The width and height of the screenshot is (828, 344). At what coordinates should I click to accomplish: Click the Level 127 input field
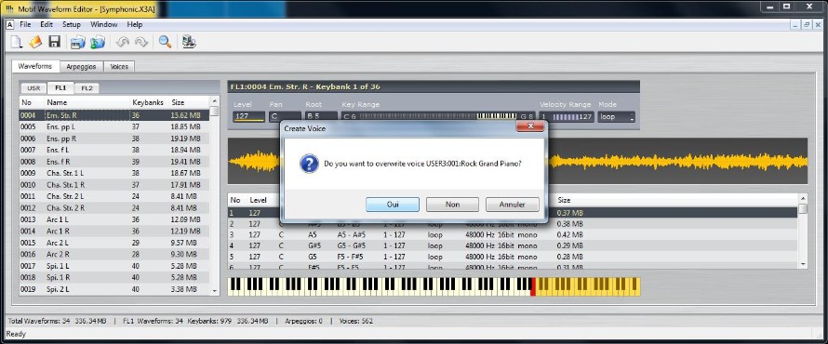tap(248, 117)
